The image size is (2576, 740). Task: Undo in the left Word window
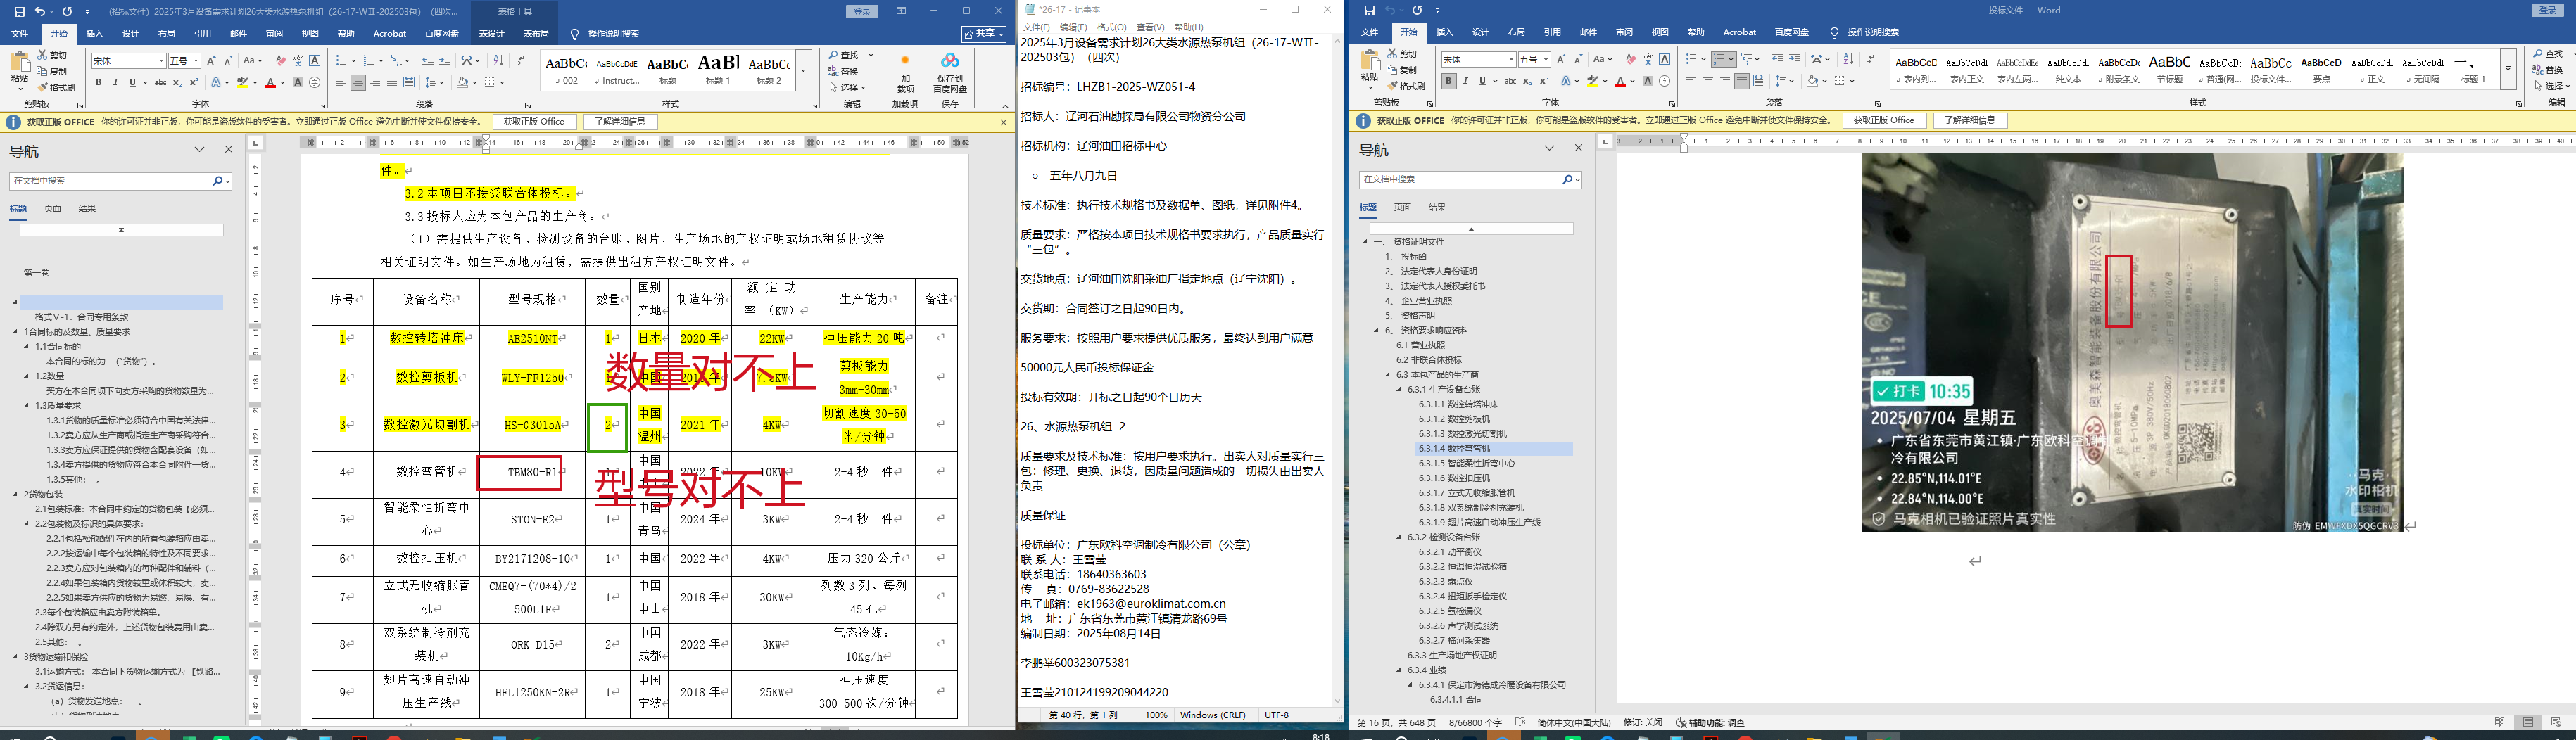(x=40, y=11)
